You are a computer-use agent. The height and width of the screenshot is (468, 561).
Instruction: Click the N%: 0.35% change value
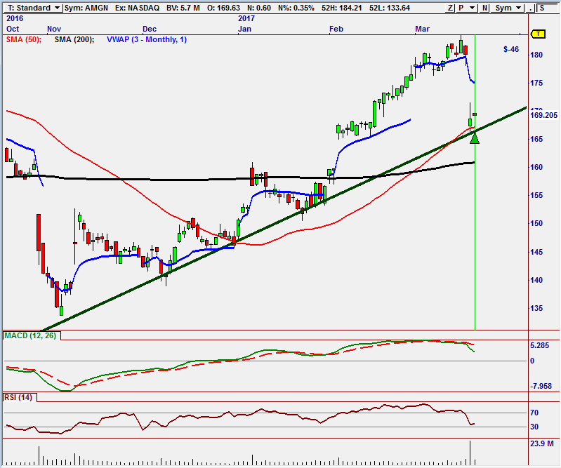296,8
